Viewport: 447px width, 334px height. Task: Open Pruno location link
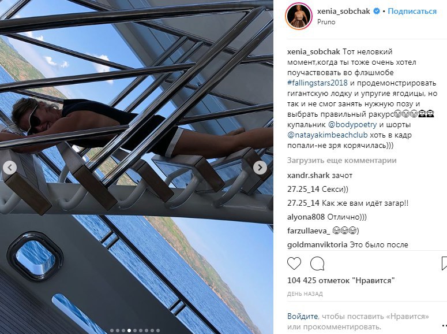326,22
